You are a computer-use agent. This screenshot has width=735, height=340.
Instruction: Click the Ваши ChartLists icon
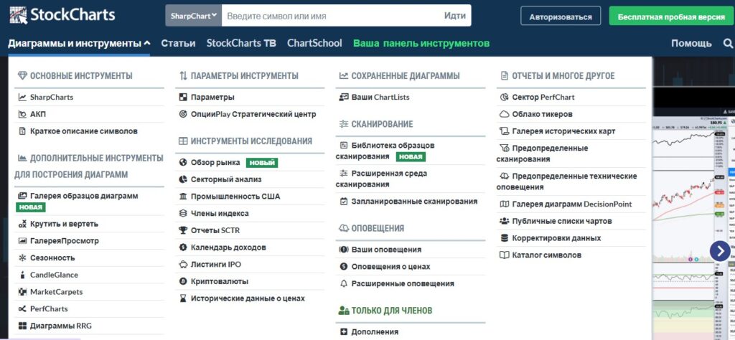click(344, 98)
